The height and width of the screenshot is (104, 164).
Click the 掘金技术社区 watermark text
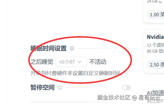tap(114, 97)
